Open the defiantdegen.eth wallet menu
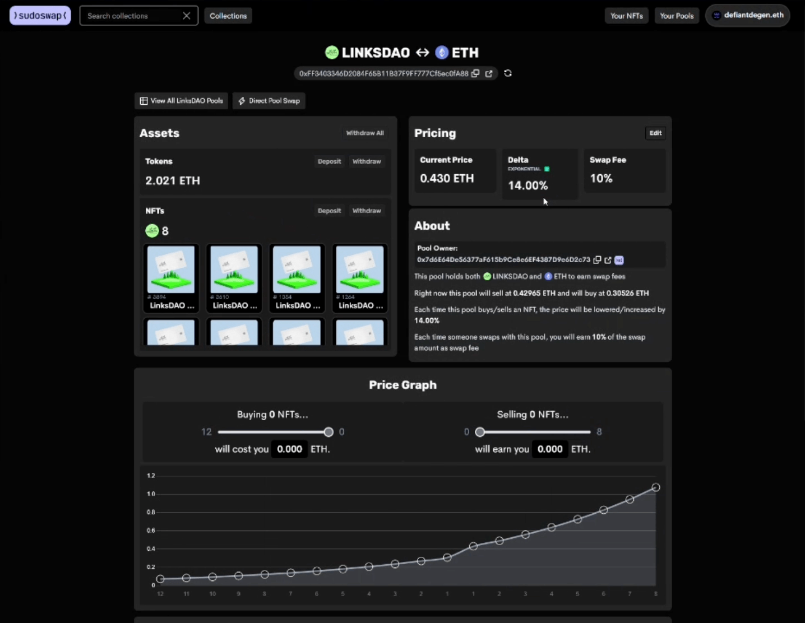805x623 pixels. pyautogui.click(x=747, y=15)
